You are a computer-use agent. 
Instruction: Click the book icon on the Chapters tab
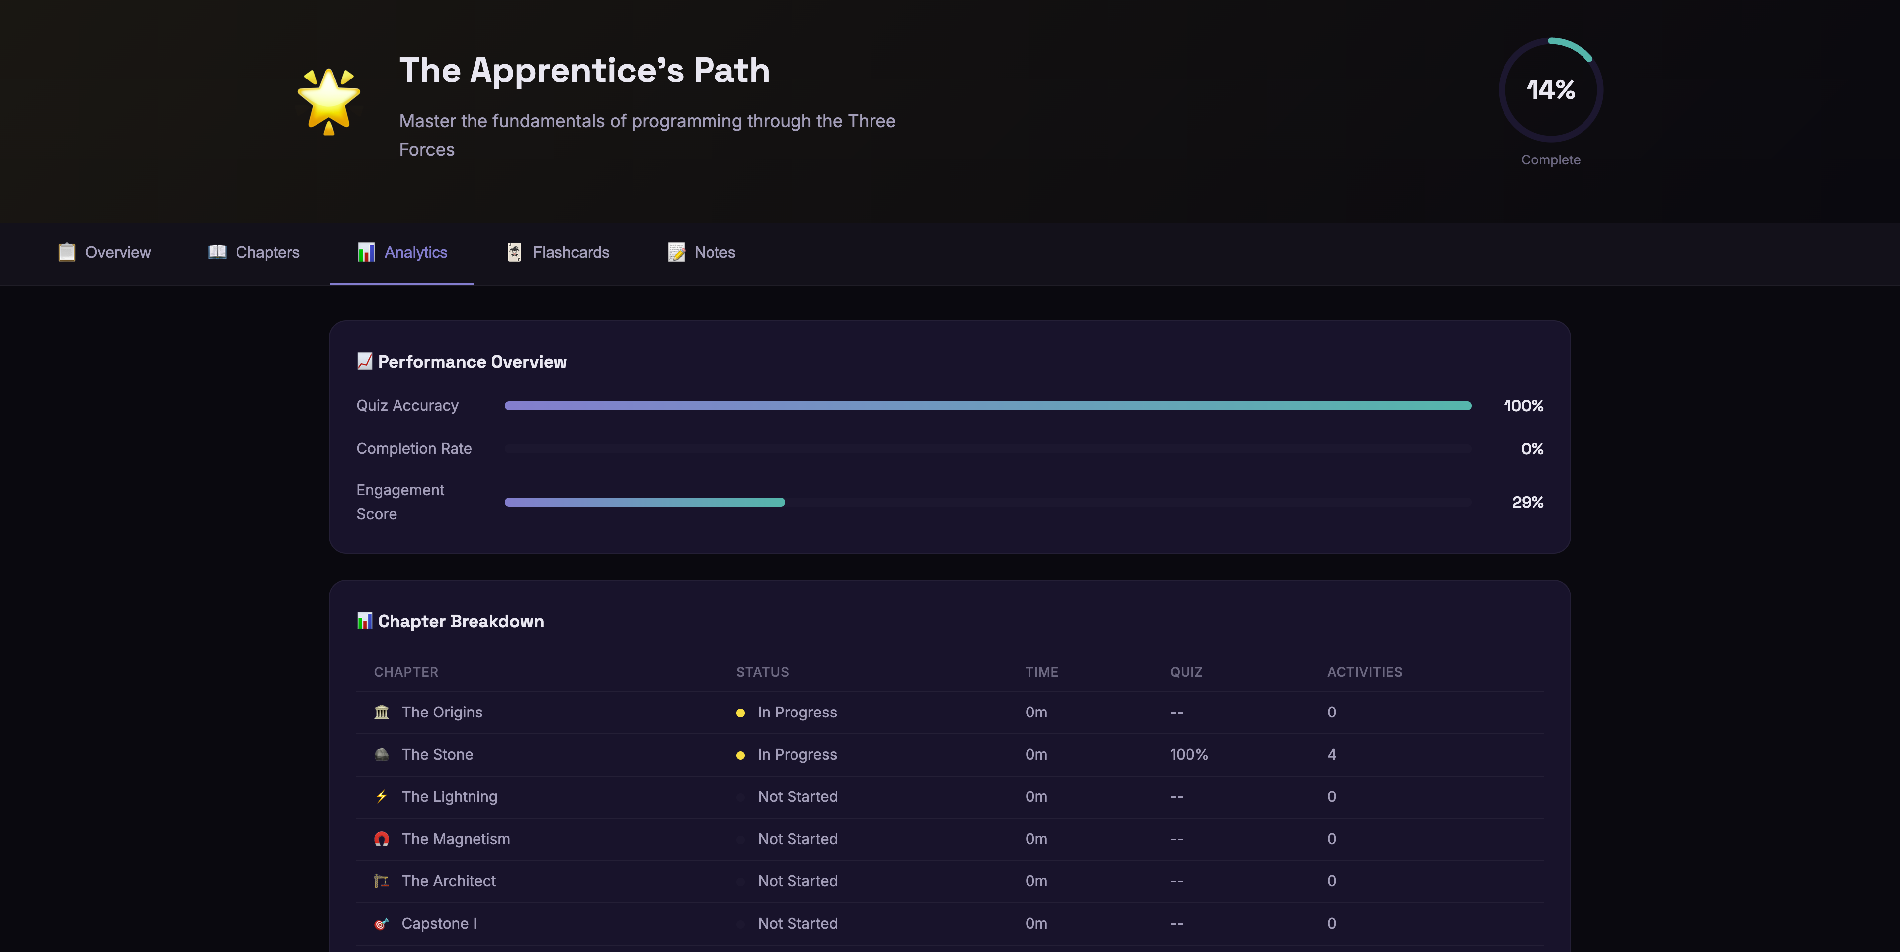click(x=217, y=252)
